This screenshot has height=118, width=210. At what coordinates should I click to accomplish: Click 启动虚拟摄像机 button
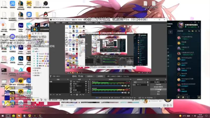point(158,87)
